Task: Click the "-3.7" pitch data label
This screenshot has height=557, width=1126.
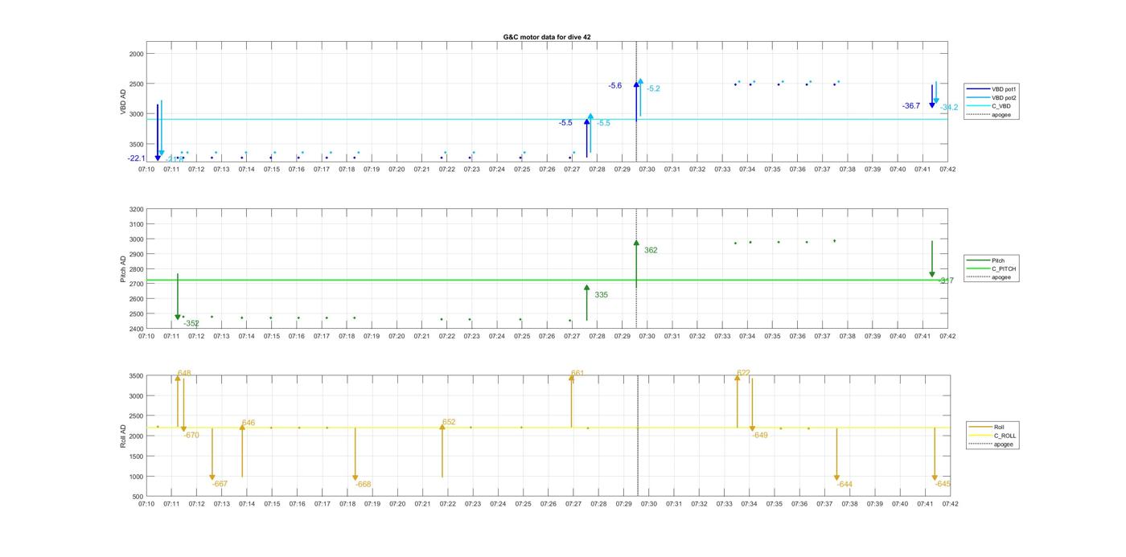Action: [946, 281]
